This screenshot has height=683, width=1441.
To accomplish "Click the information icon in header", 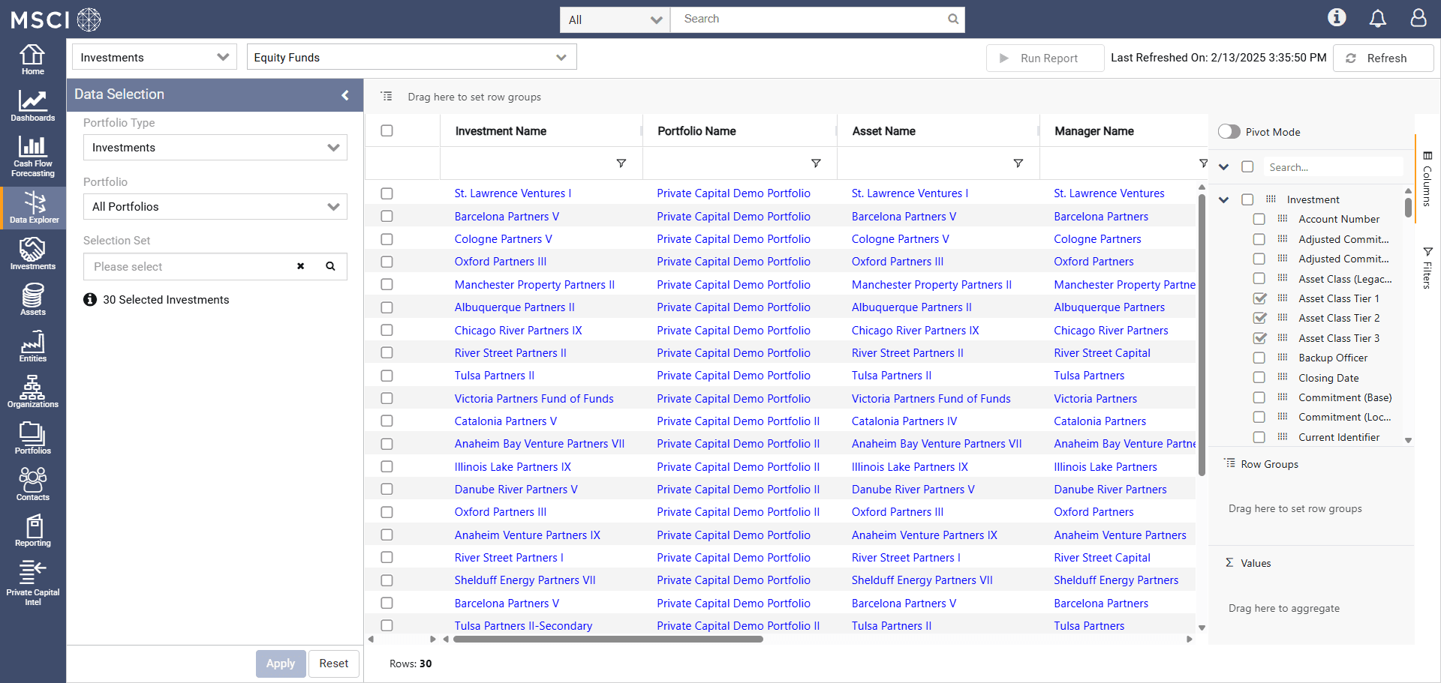I will (1337, 18).
